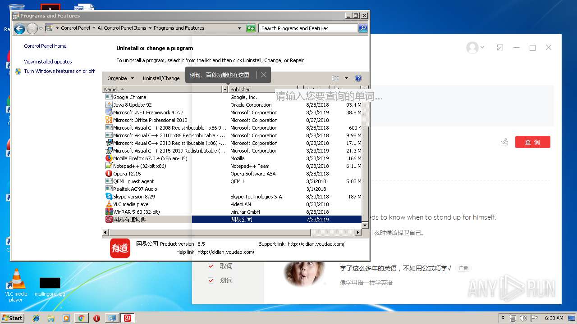The width and height of the screenshot is (577, 324).
Task: Select Notepad++ (32-bit x86) entry
Action: [140, 166]
